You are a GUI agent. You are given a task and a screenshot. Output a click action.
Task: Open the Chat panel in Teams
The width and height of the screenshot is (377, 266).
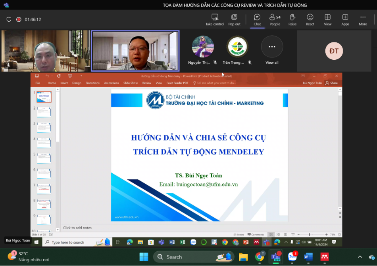pyautogui.click(x=257, y=19)
